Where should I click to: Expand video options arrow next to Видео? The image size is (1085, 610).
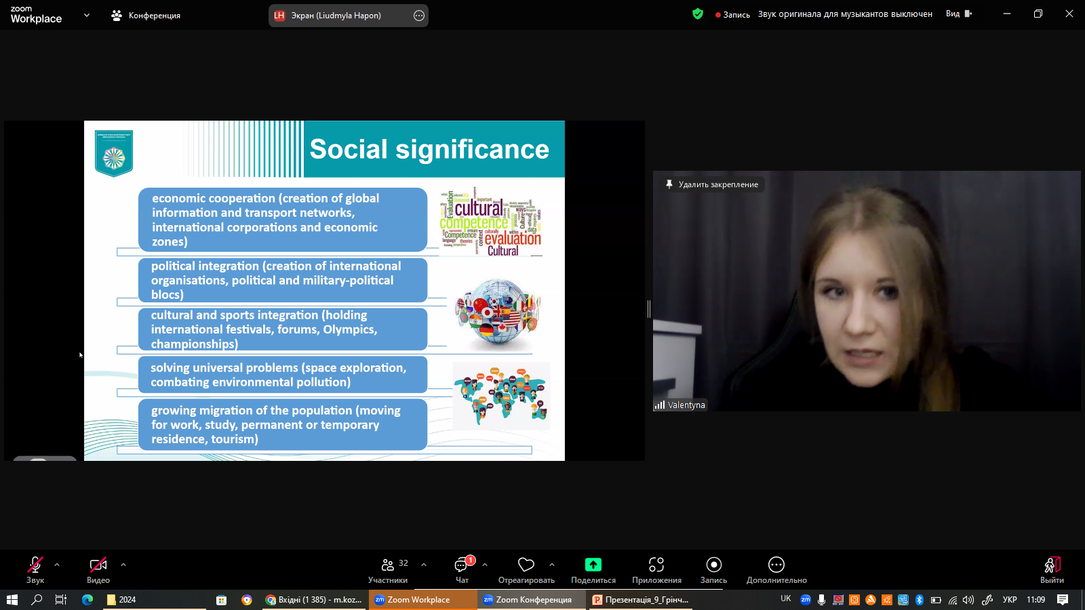pos(123,564)
